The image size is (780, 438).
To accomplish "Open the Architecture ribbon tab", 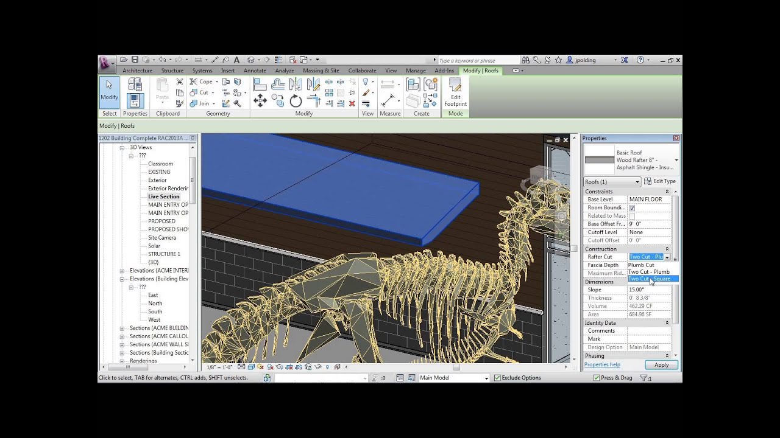I will (x=137, y=71).
